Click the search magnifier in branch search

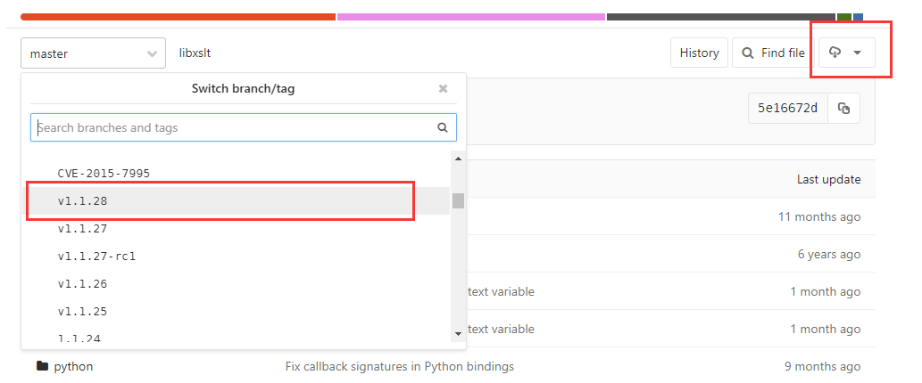(442, 127)
